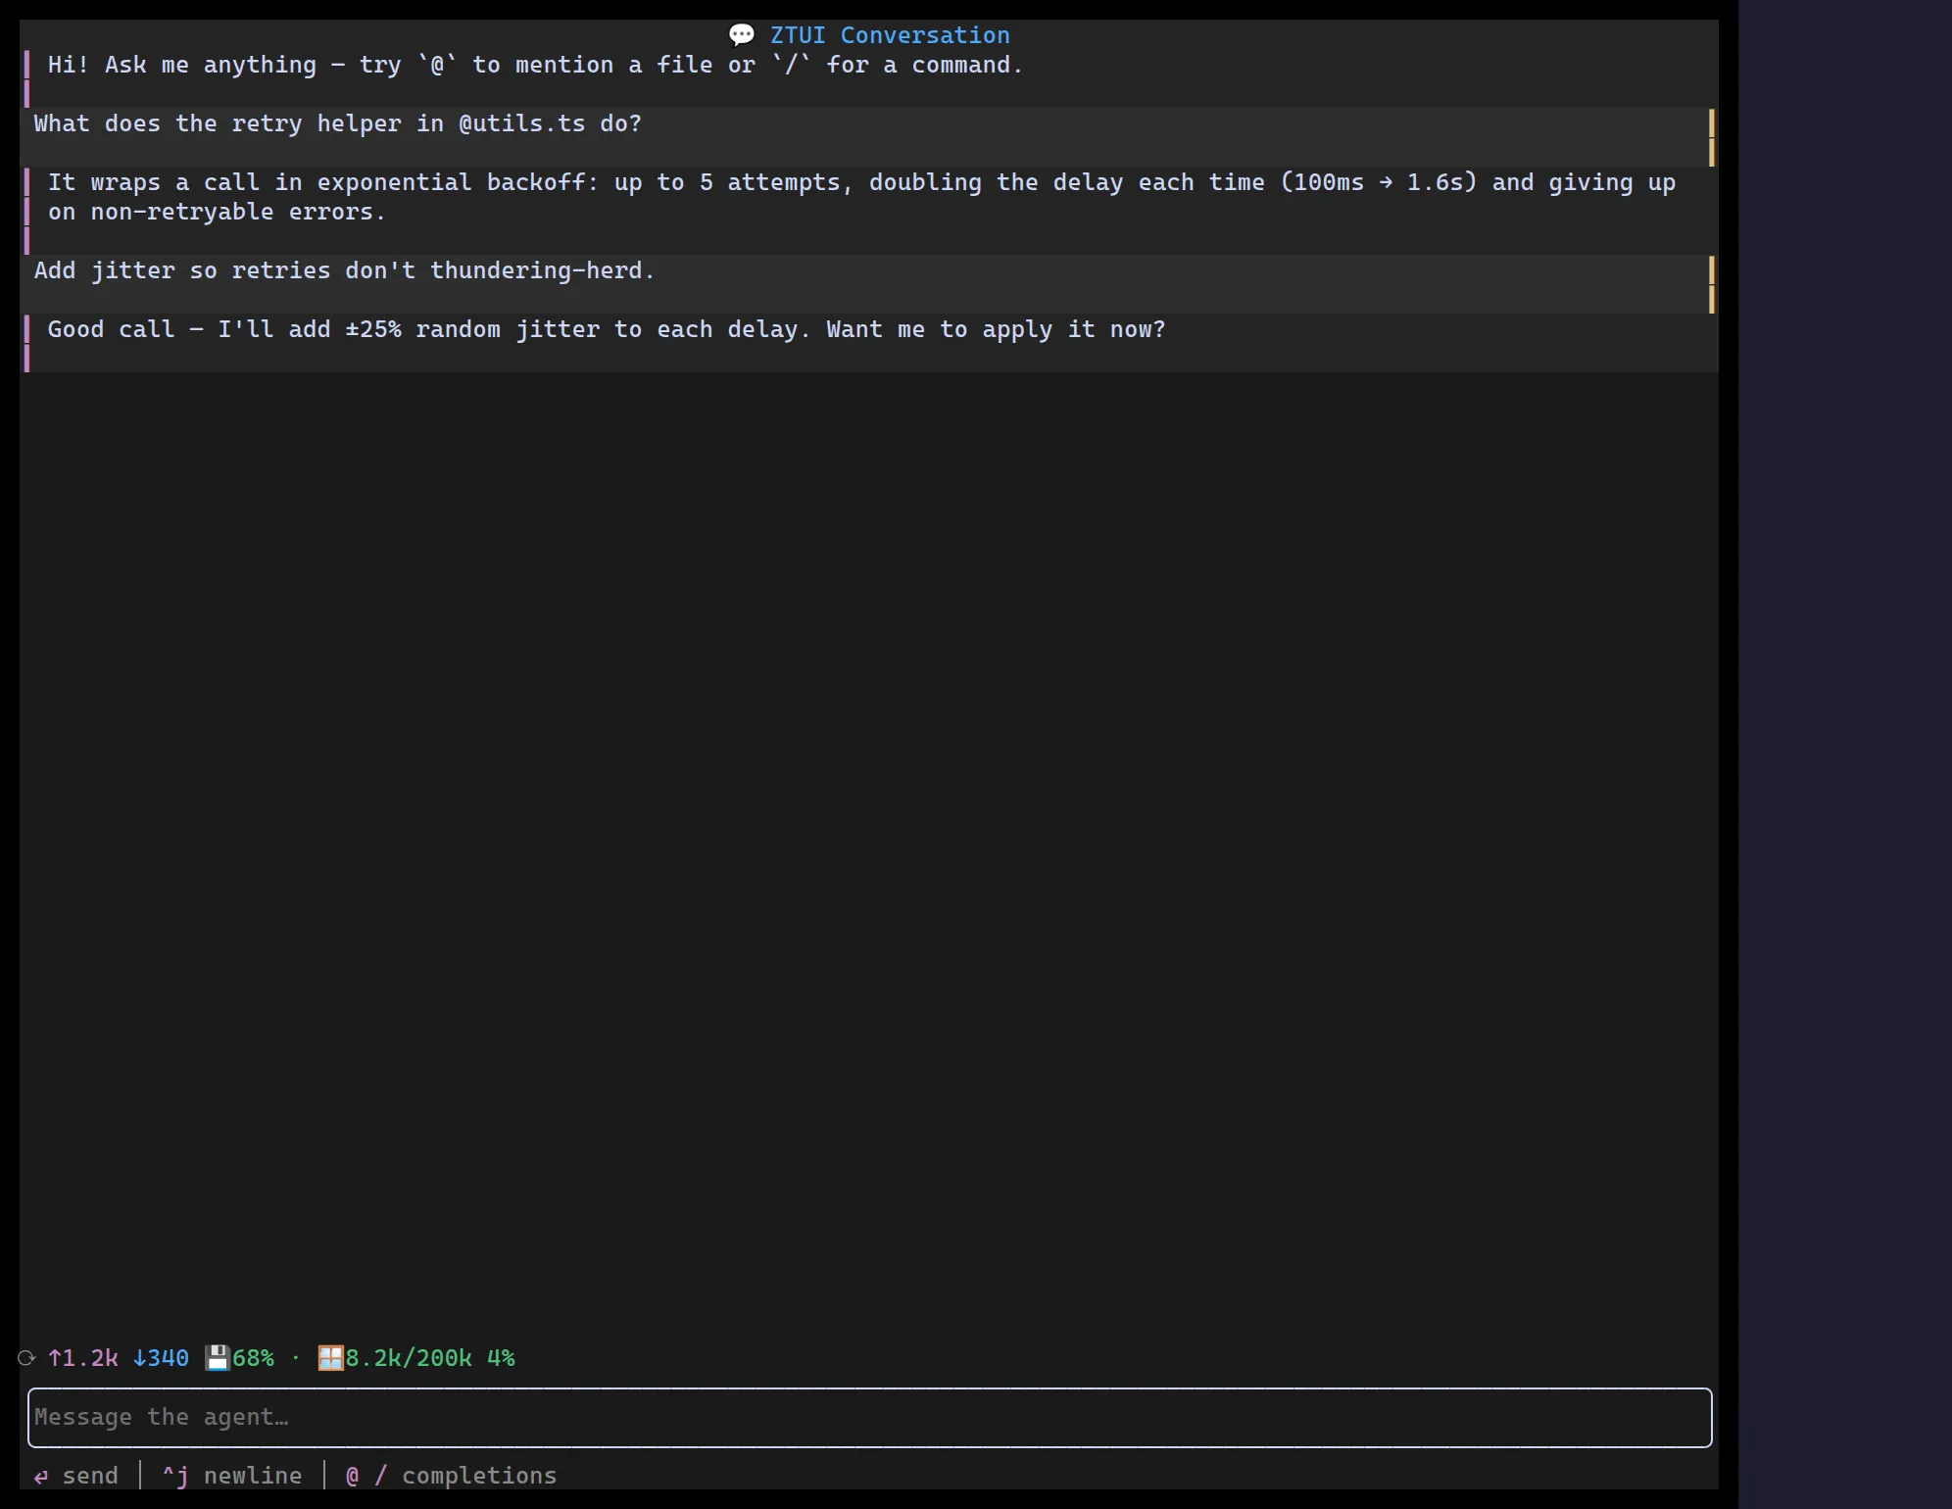Viewport: 1952px width, 1509px height.
Task: Click the context window icon before 8.2k/200k
Action: coord(331,1358)
